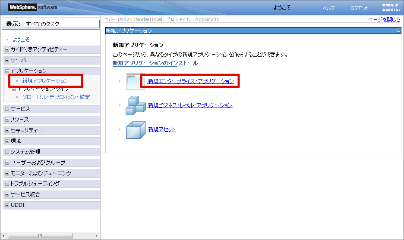Expand アプリケーション・タイプ sub-node

[x=14, y=89]
